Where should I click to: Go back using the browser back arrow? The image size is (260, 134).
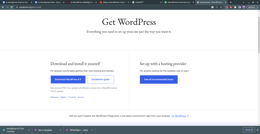[x=3, y=7]
